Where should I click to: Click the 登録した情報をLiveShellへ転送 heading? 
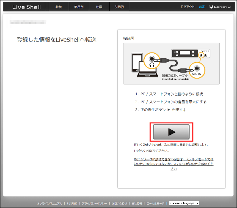point(57,40)
